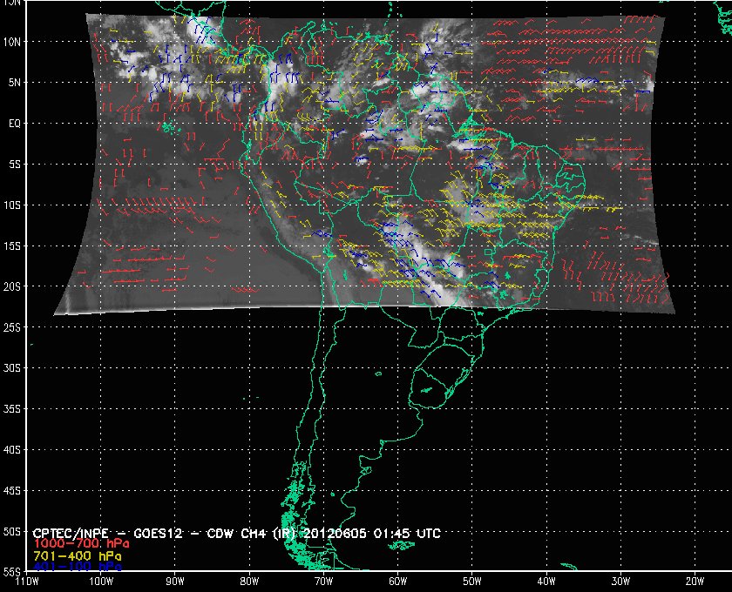Click the 60W longitude axis label
The height and width of the screenshot is (592, 732).
pos(396,582)
